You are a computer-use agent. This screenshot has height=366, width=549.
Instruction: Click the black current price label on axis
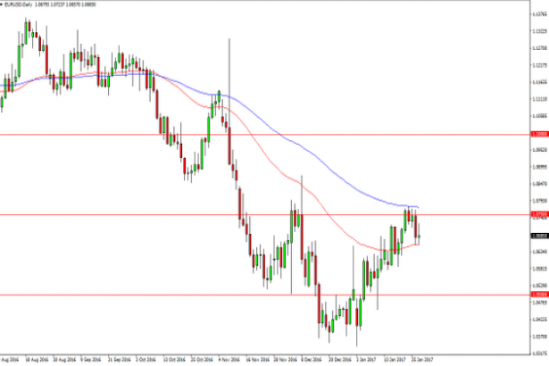[x=539, y=236]
